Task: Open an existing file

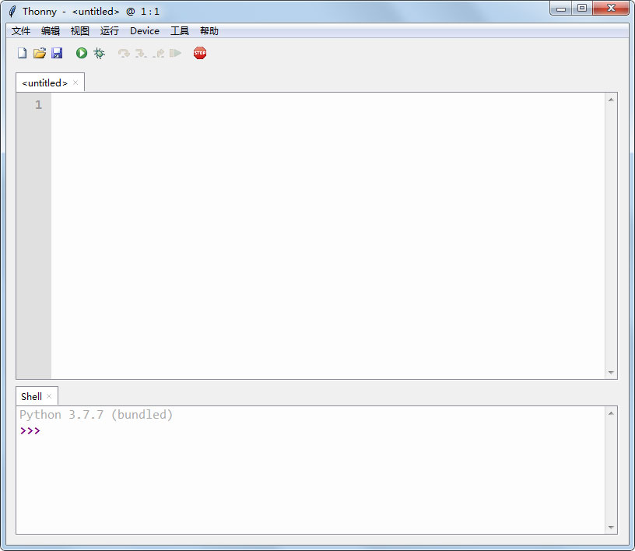Action: tap(40, 52)
